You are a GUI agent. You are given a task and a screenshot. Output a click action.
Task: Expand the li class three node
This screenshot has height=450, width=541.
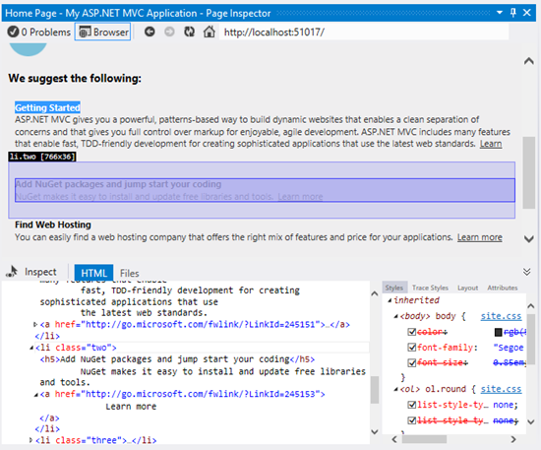pyautogui.click(x=31, y=440)
